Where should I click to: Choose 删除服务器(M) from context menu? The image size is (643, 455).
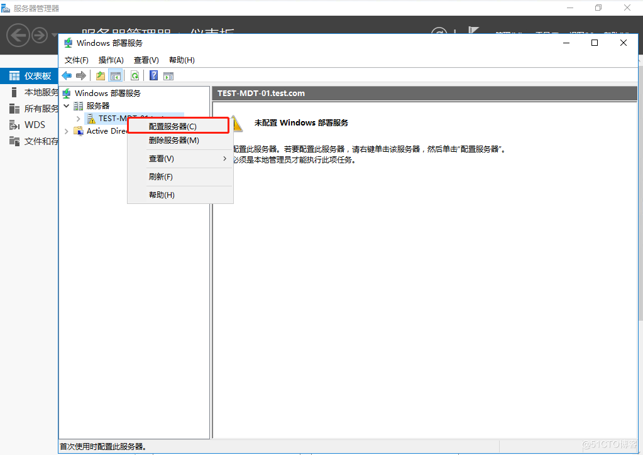(x=180, y=141)
